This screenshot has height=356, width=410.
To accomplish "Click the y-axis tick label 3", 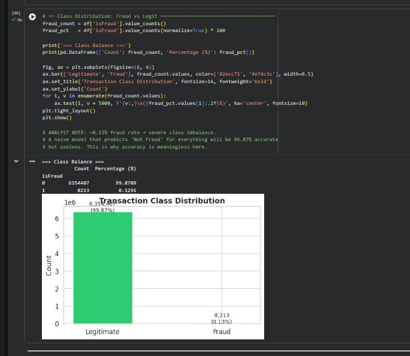I will click(x=57, y=271).
